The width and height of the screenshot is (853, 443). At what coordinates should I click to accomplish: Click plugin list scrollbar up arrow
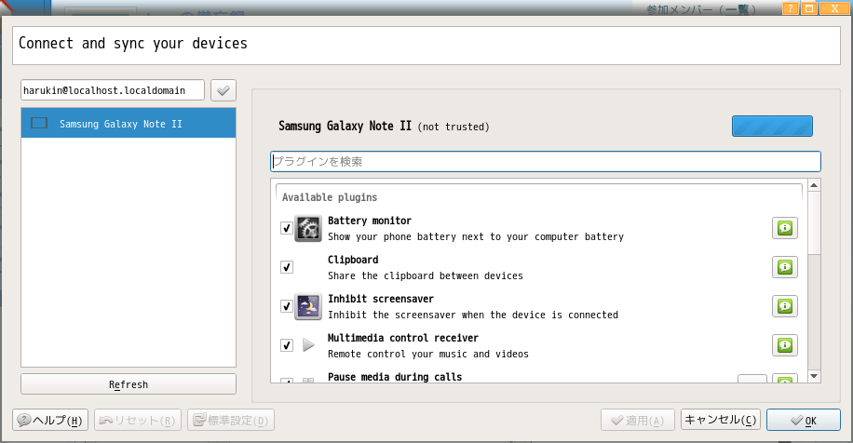pos(814,185)
